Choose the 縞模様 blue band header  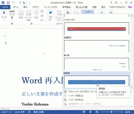pos(97,82)
